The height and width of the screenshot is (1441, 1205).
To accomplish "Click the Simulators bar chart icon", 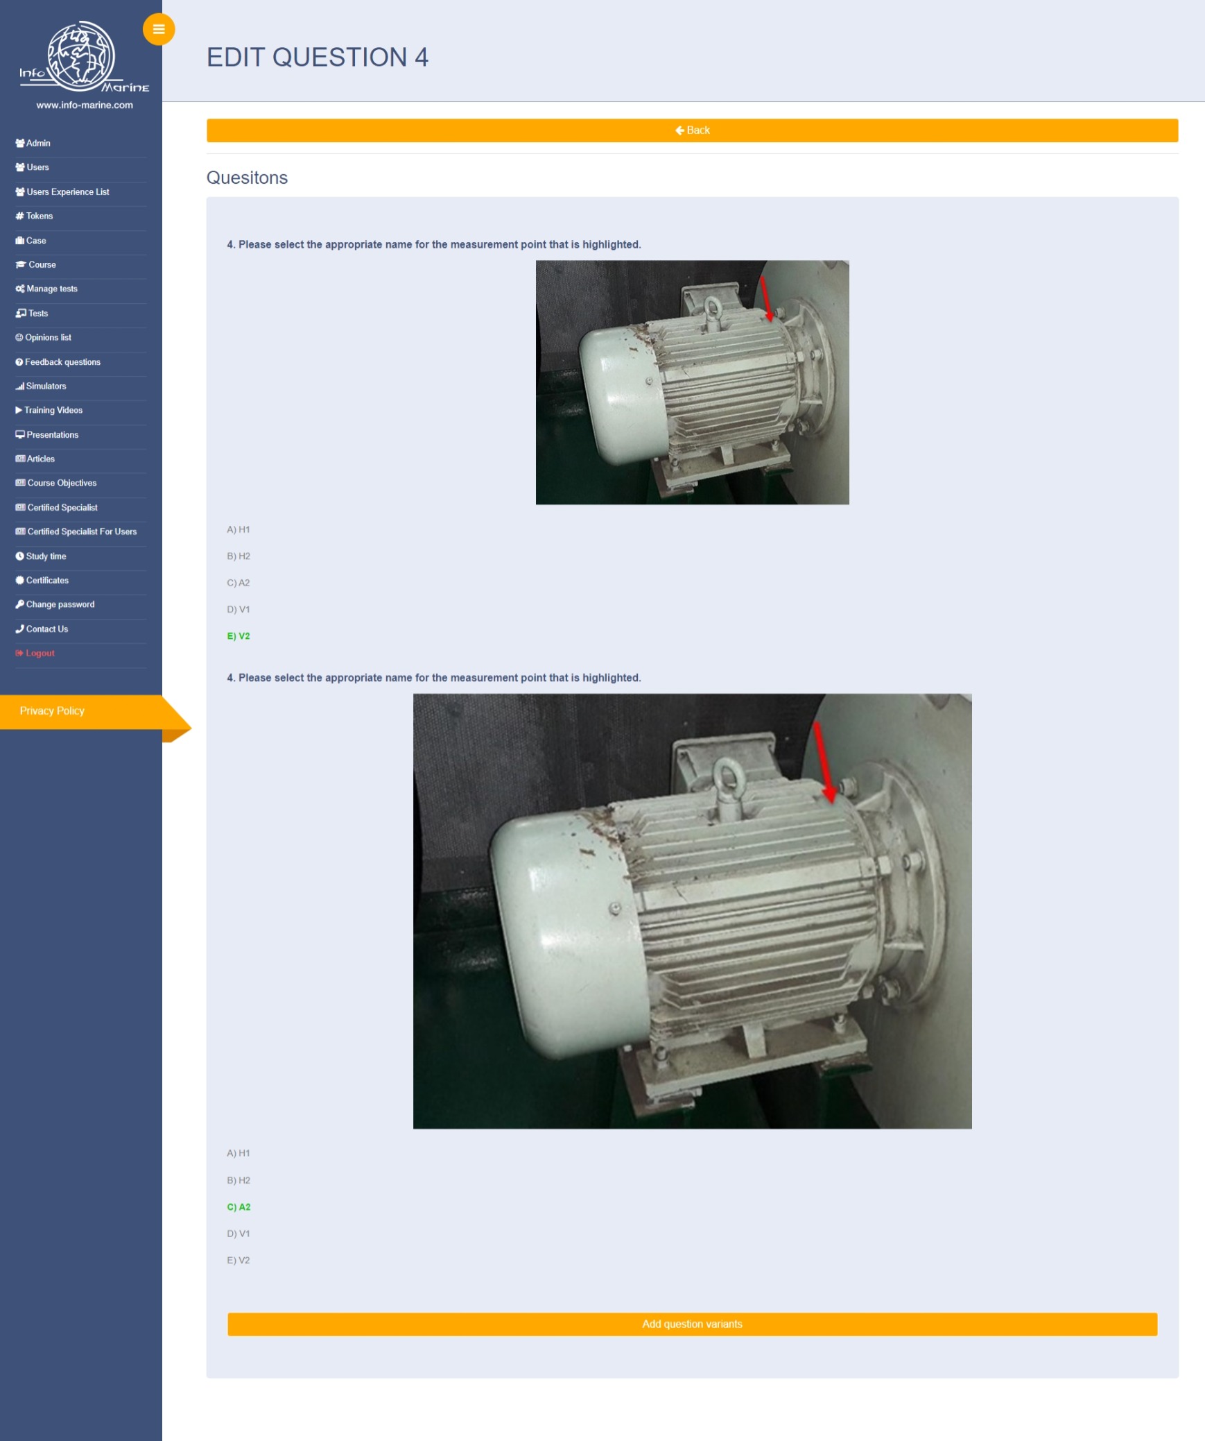I will (x=19, y=386).
